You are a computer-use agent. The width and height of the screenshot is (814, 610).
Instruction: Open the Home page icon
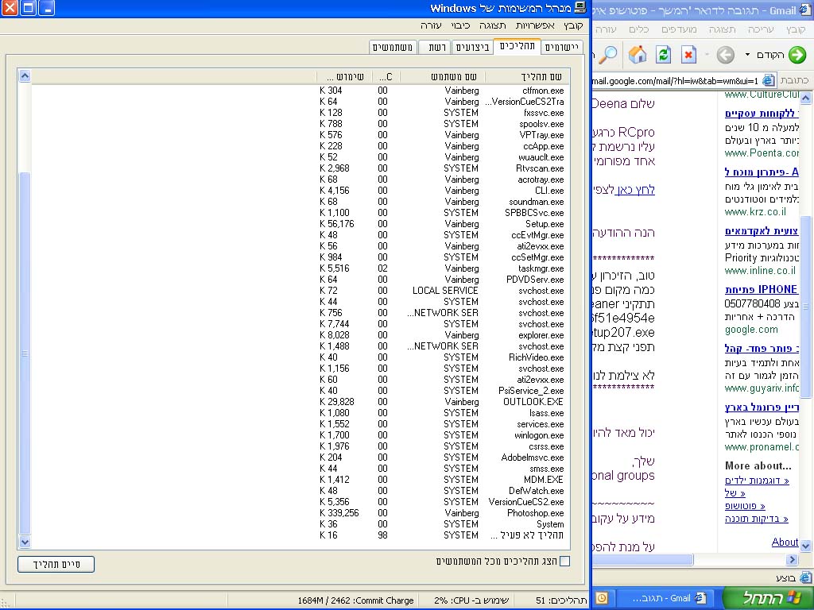(638, 55)
